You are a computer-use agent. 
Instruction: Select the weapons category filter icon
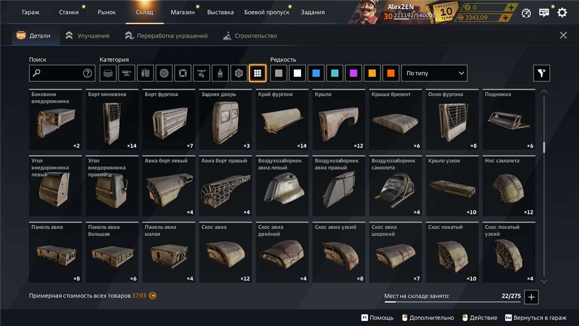[x=126, y=73]
